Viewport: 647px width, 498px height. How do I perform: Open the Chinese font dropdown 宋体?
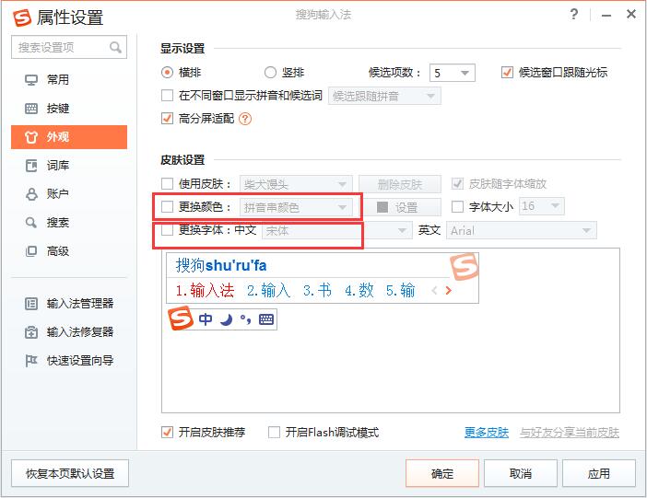click(x=337, y=230)
